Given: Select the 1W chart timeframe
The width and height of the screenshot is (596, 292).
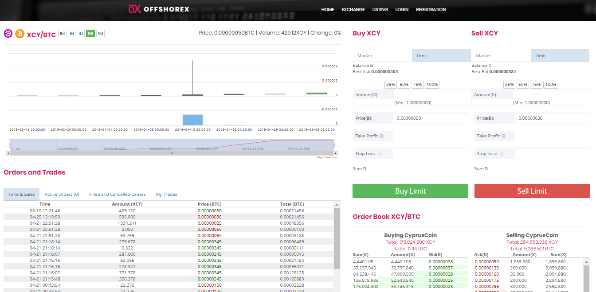Looking at the screenshot, I should [90, 34].
